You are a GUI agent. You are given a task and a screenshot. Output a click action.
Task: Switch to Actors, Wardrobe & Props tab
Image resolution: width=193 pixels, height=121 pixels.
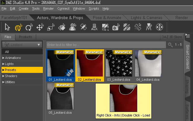[60, 18]
